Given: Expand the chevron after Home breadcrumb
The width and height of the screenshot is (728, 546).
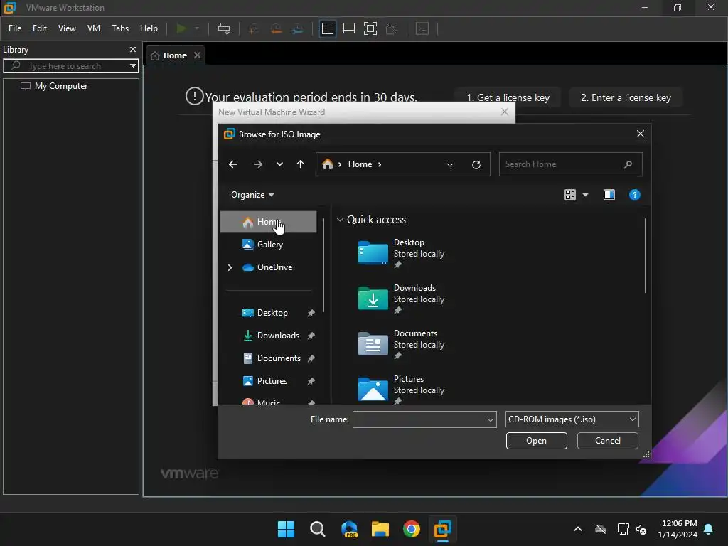Looking at the screenshot, I should 380,164.
